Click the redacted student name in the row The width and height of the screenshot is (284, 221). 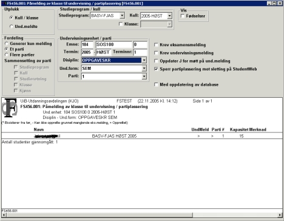[47, 136]
